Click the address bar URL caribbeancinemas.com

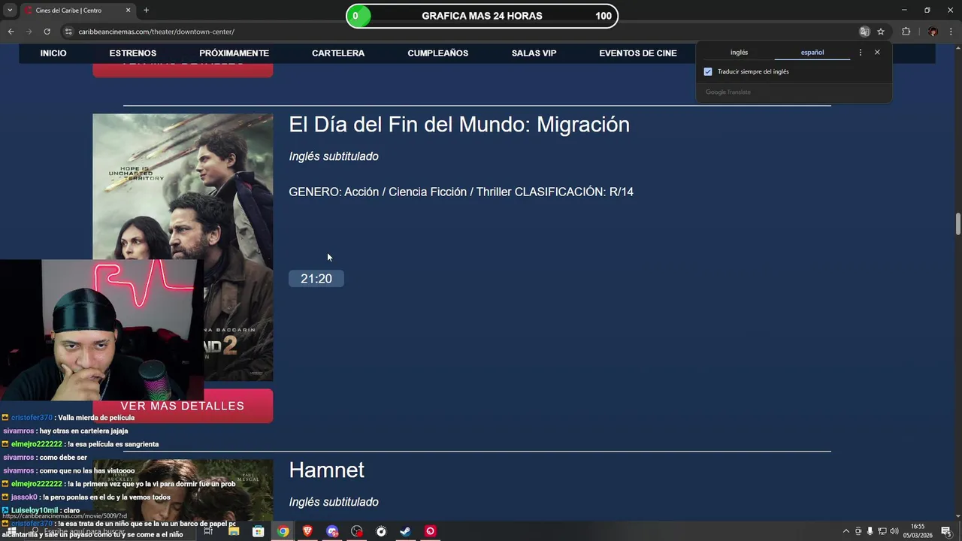(156, 32)
